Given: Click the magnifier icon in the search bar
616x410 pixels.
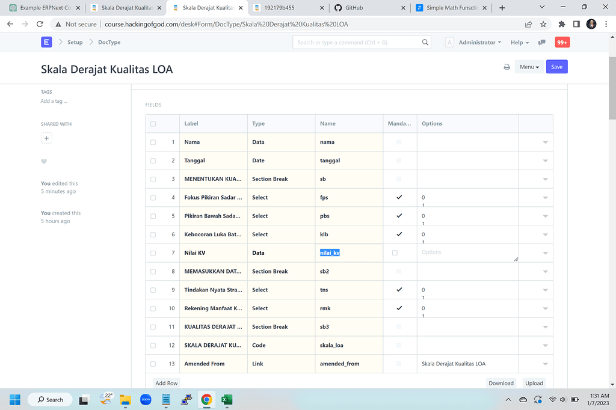Looking at the screenshot, I should click(x=425, y=42).
